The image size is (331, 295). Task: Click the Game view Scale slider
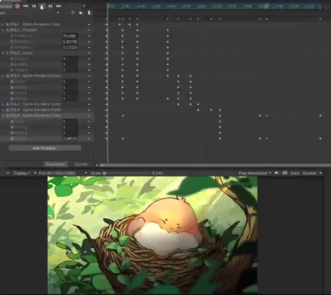[x=126, y=173]
